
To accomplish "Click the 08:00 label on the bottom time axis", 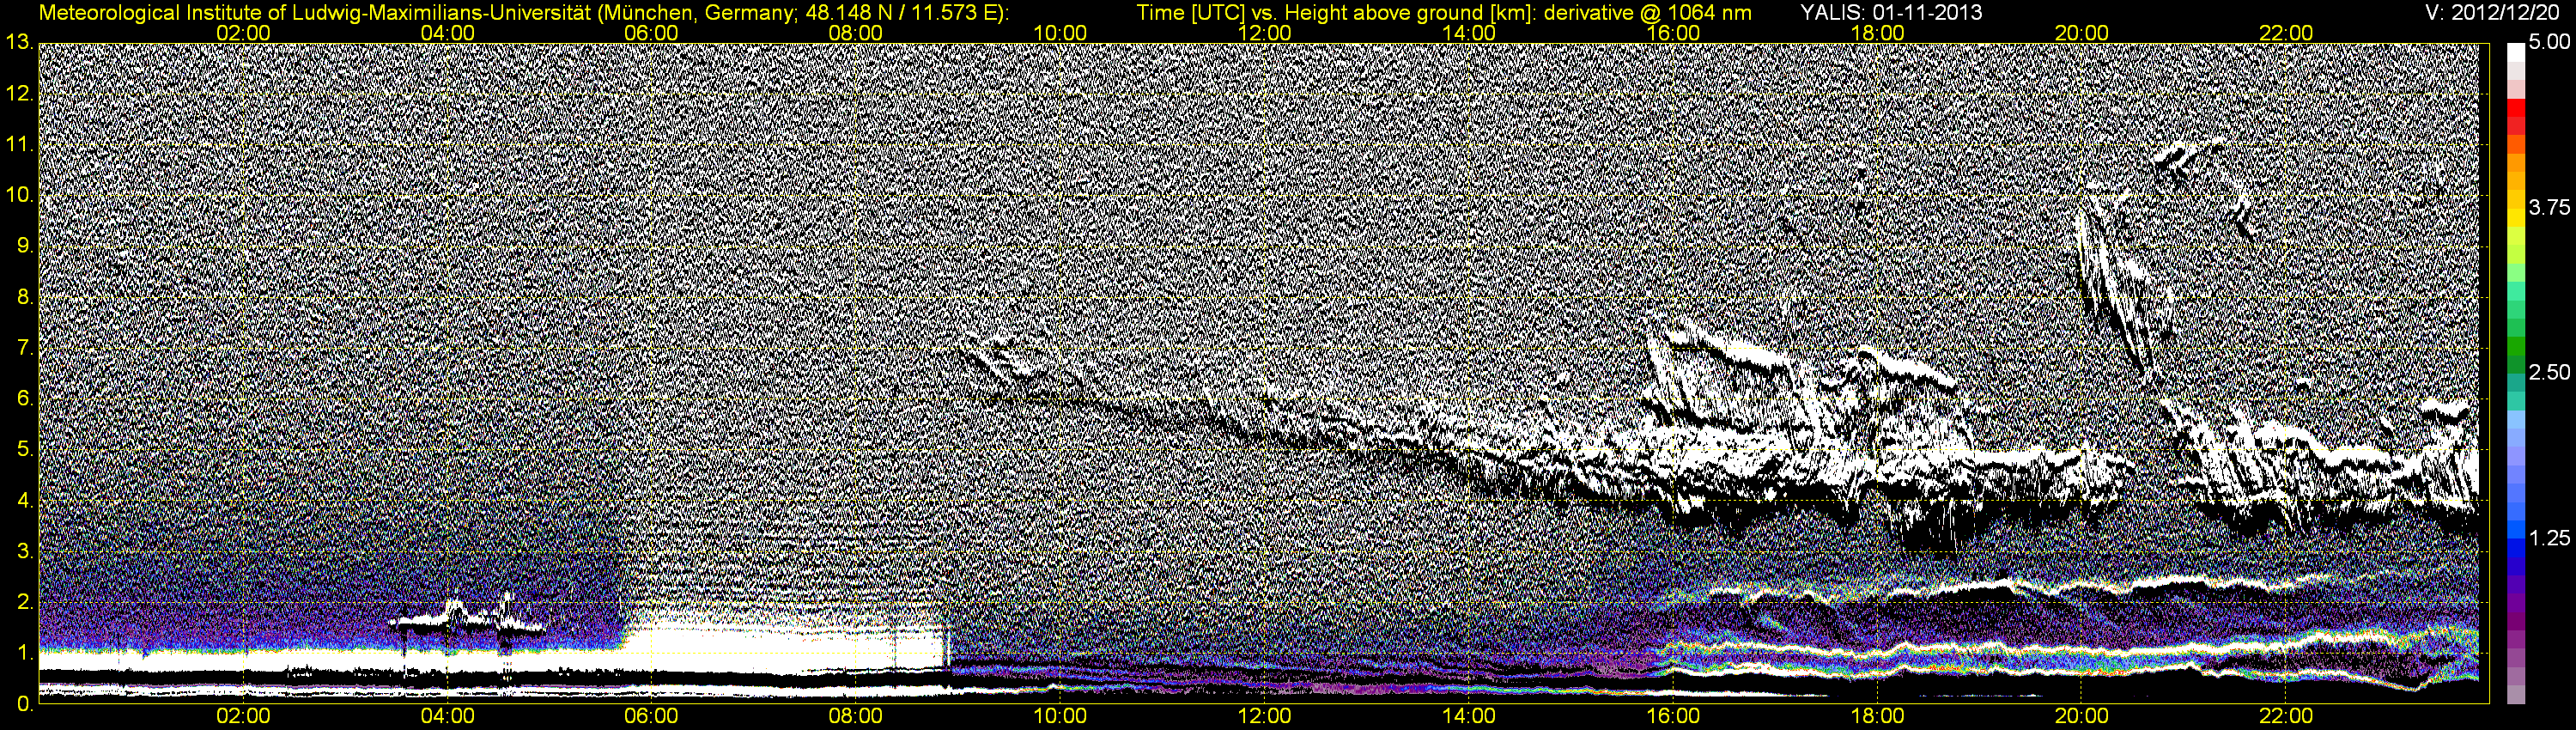I will pos(856,717).
